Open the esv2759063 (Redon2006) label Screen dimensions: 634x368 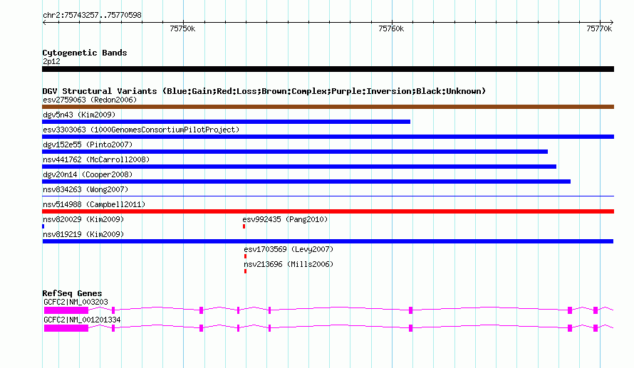click(90, 100)
